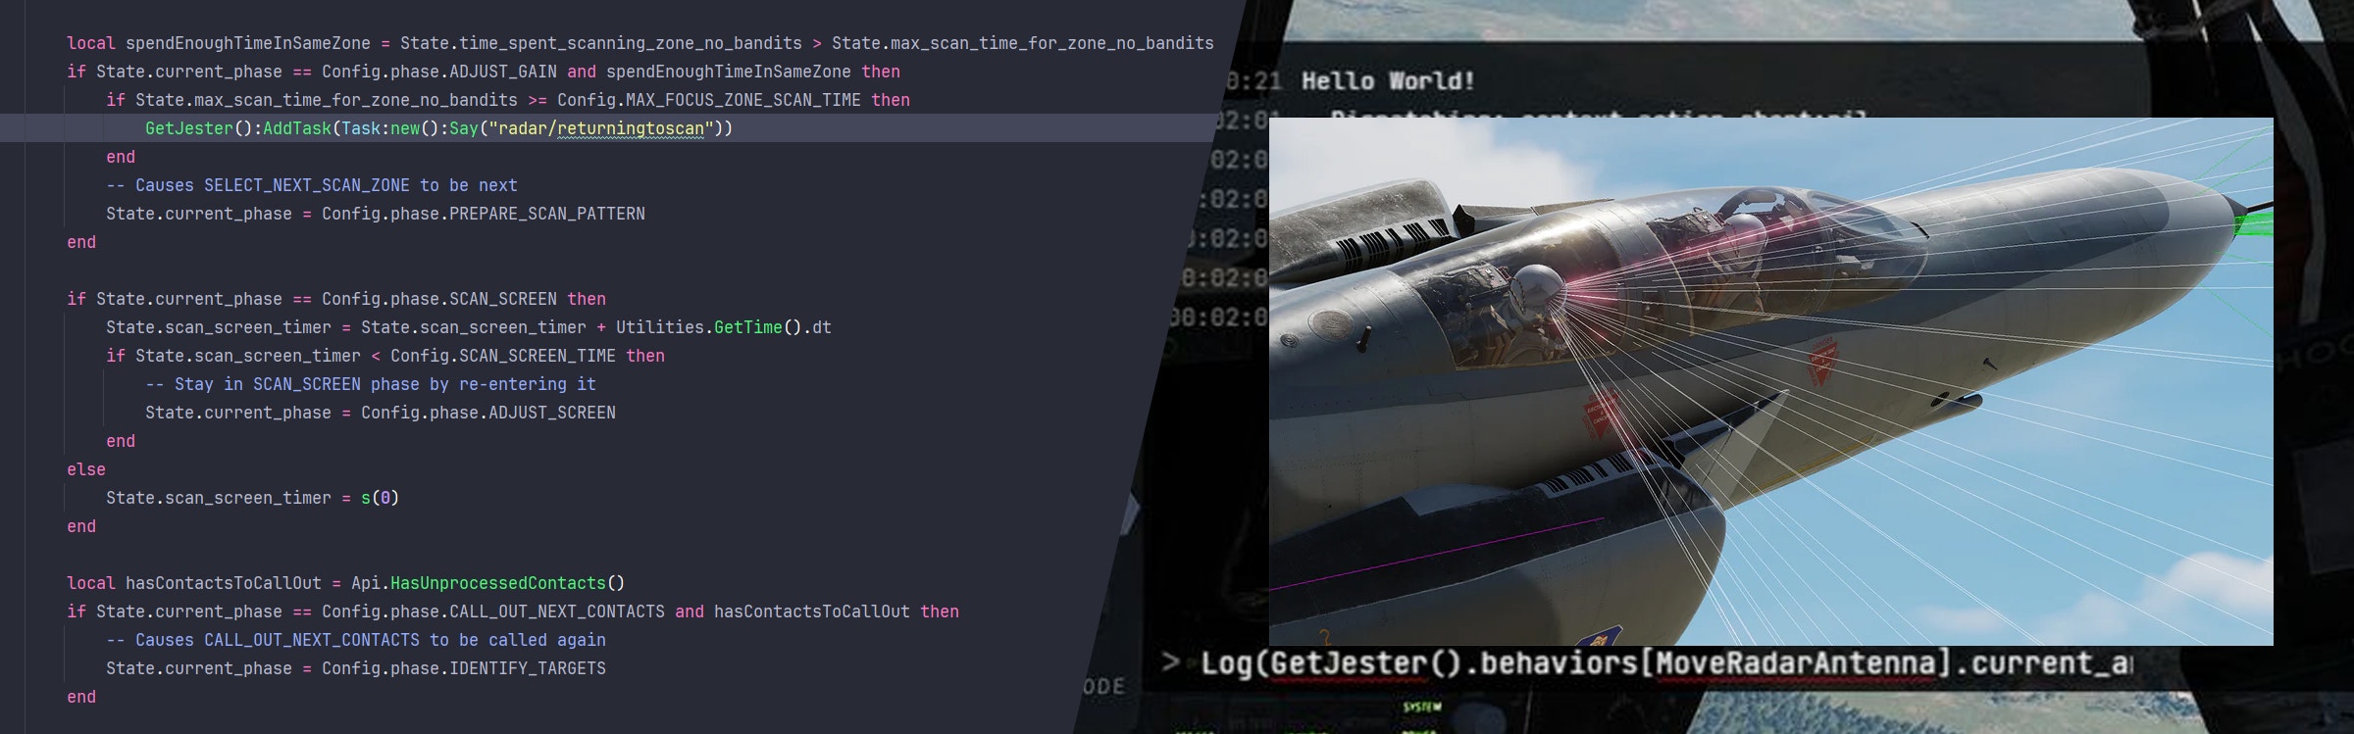Click the s(0) value in timer reset
Image resolution: width=2354 pixels, height=734 pixels.
click(380, 498)
